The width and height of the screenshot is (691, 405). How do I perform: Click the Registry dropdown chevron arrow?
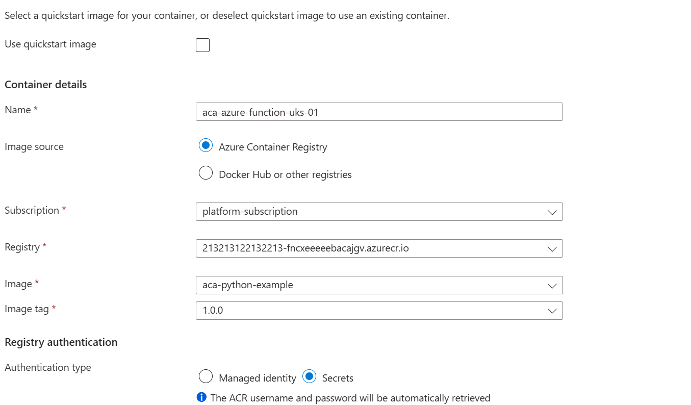552,249
